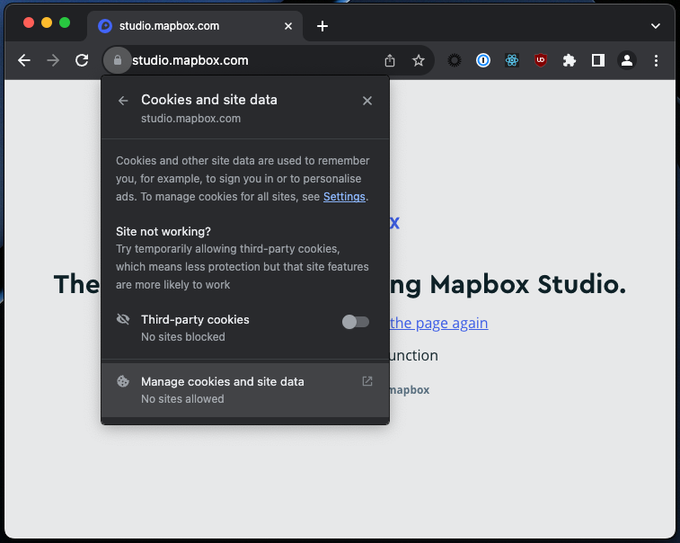Open the 1Password extension

coord(483,60)
